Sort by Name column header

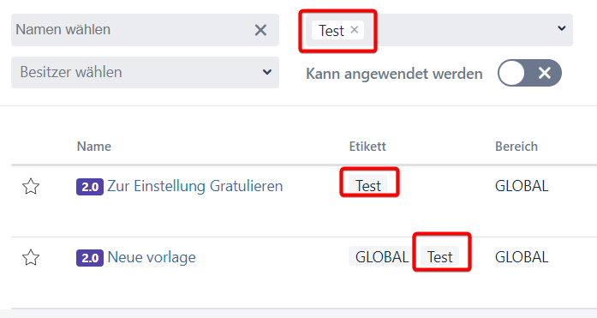(94, 147)
